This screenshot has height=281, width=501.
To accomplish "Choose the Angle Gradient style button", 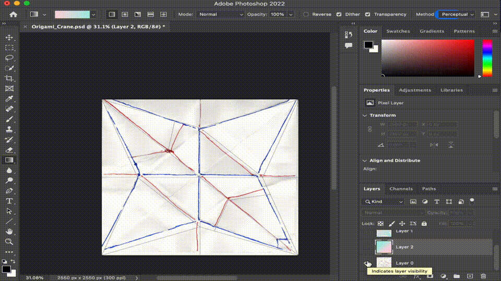I will pos(138,15).
